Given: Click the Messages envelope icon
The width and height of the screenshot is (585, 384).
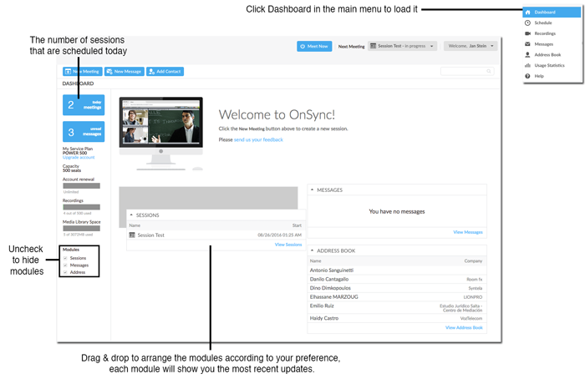Looking at the screenshot, I should click(527, 44).
